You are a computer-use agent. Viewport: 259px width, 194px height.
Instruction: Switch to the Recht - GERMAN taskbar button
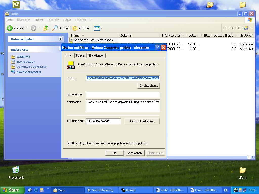(x=170, y=190)
